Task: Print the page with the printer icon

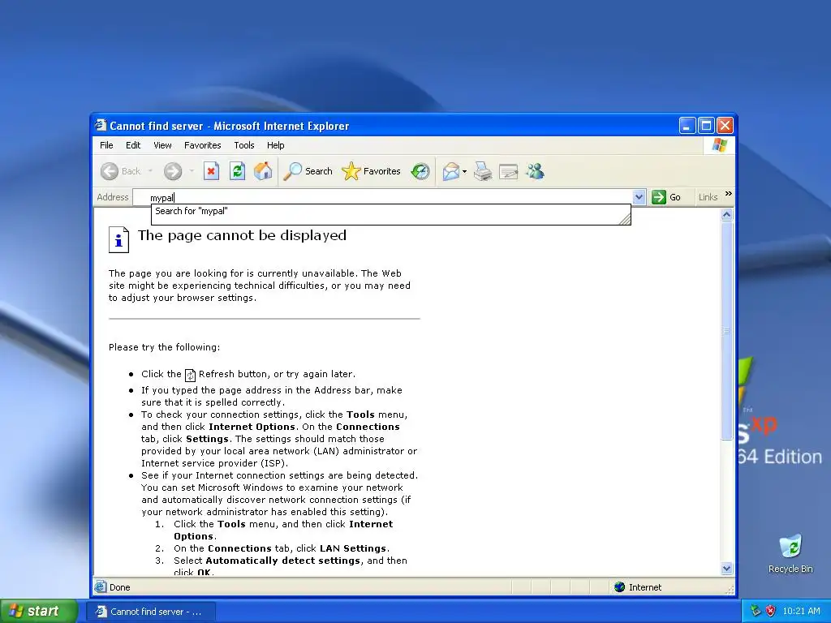Action: 482,171
